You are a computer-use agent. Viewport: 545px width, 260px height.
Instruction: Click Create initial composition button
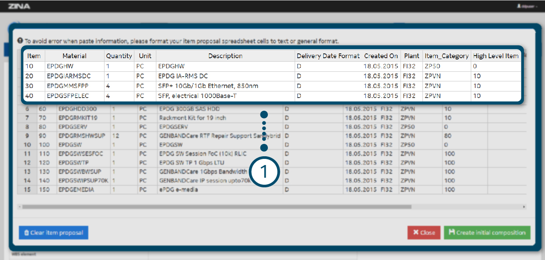(x=487, y=233)
